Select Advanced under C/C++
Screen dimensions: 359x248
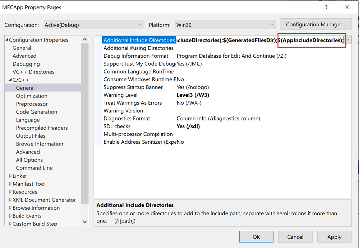tap(28, 152)
